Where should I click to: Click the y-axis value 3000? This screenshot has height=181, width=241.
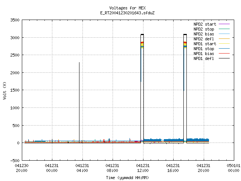click(15, 38)
